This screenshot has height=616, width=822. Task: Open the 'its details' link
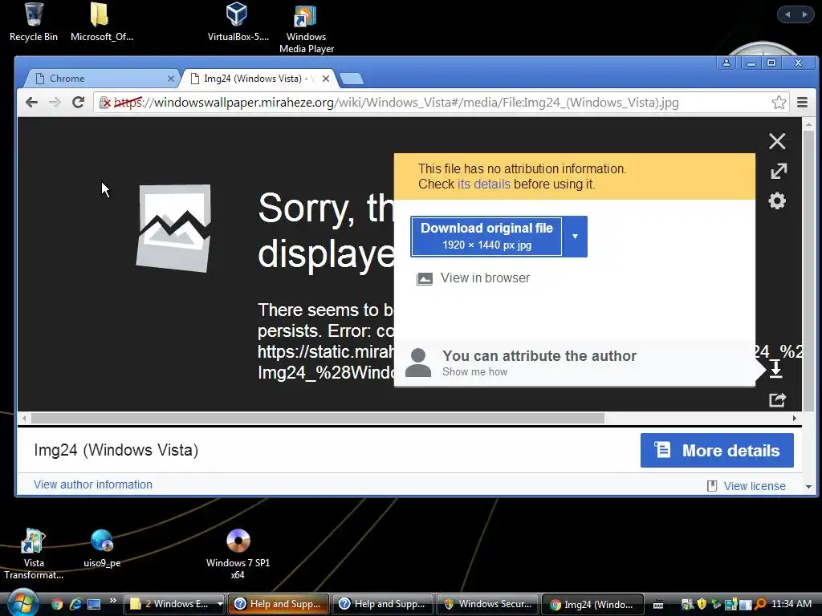[483, 184]
